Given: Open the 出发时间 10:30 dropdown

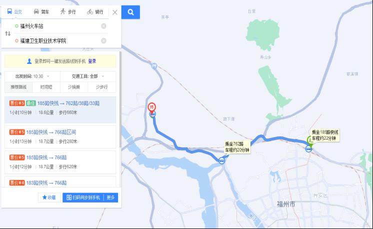Looking at the screenshot, I should pos(32,76).
